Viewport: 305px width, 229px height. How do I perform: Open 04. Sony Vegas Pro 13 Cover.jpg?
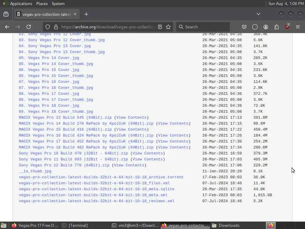click(55, 46)
